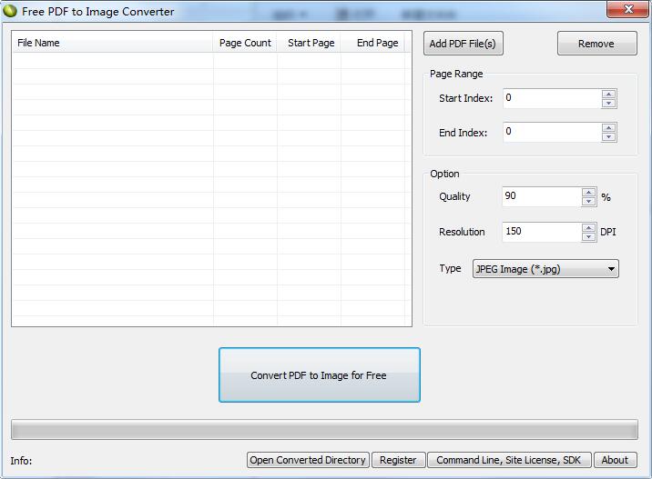Decrease the Quality percentage
Screen dimensions: 652x479
(x=589, y=201)
